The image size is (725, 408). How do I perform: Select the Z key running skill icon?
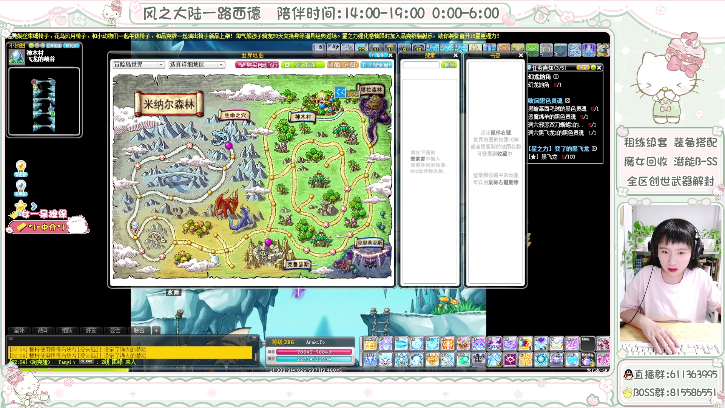tap(447, 359)
